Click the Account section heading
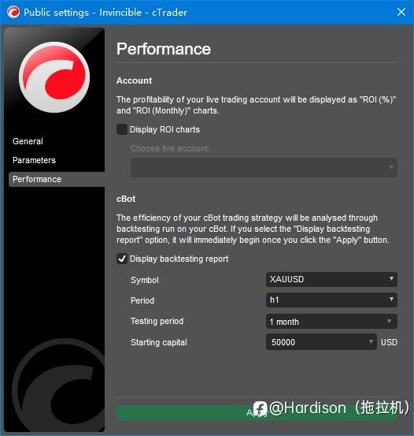 pos(134,80)
